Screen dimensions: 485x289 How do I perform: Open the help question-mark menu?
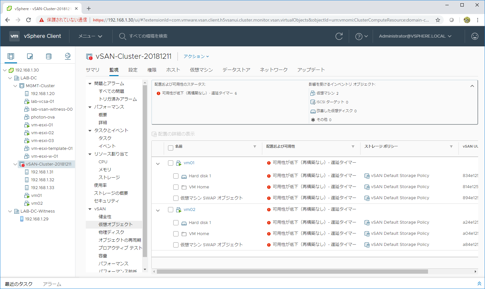(x=362, y=36)
